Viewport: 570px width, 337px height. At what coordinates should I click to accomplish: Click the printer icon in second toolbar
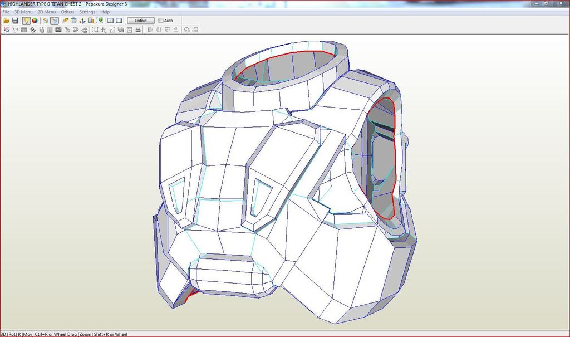pos(138,30)
